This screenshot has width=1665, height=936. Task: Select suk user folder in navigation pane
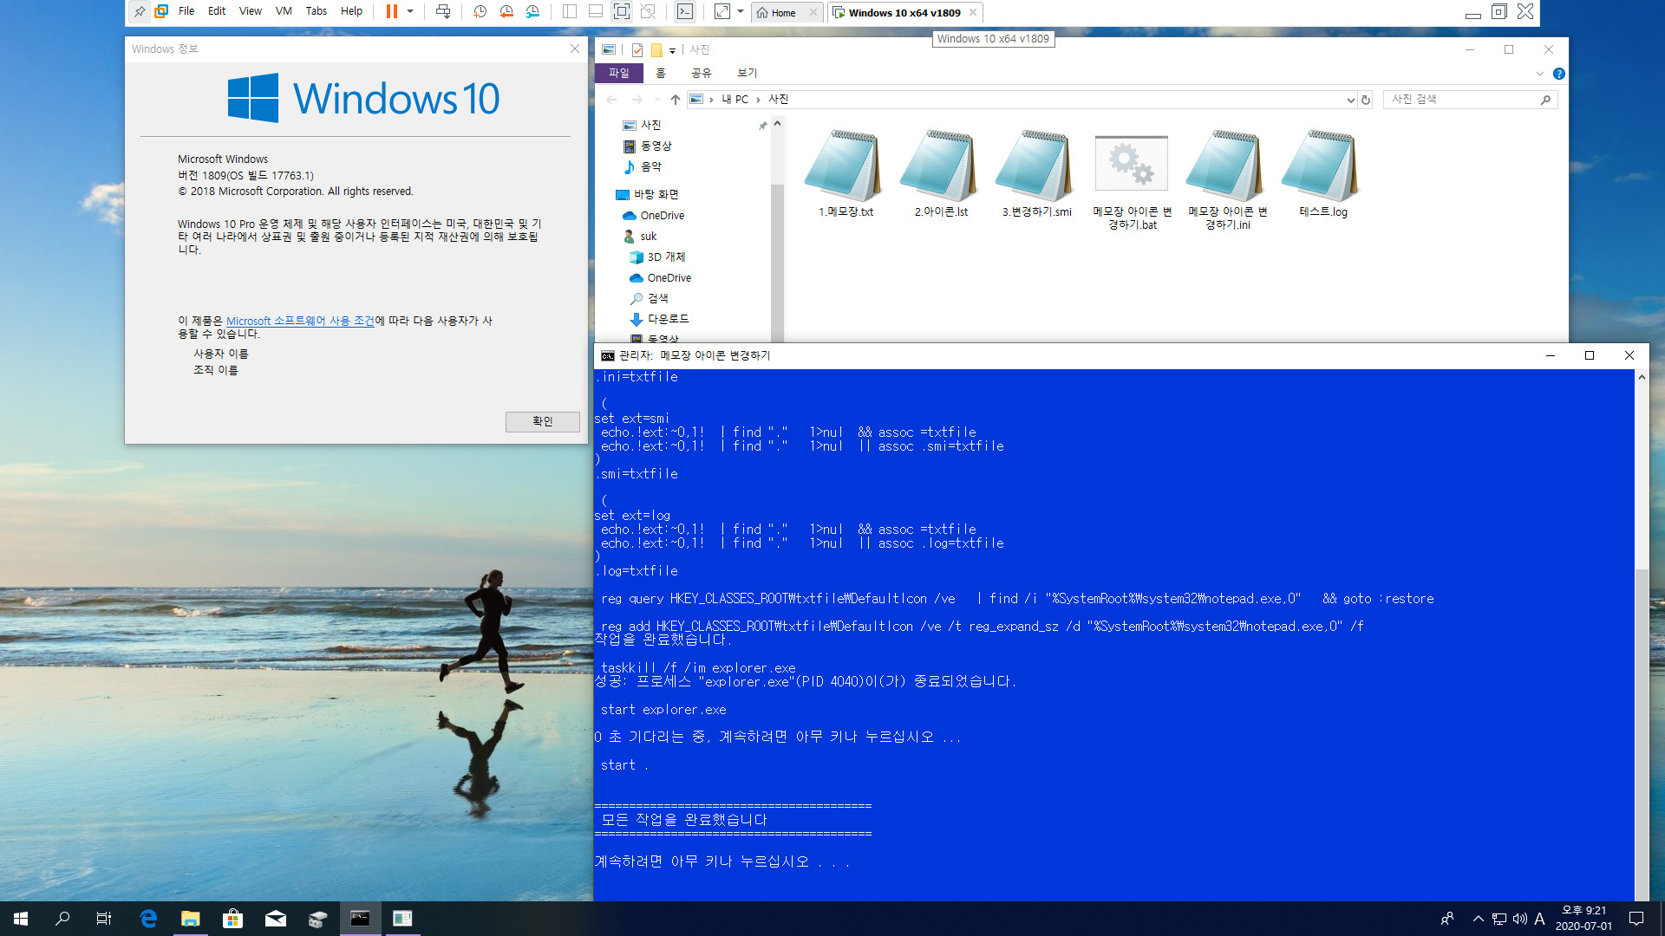(648, 237)
